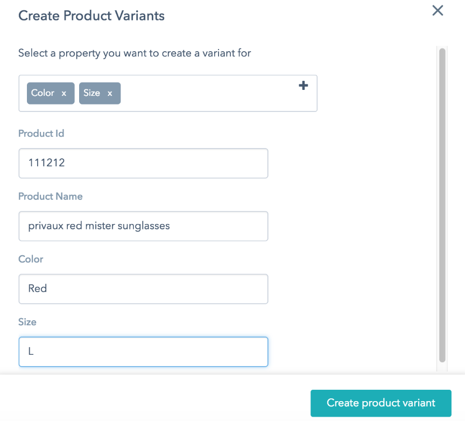Edit the Color field showing Red

tap(143, 289)
